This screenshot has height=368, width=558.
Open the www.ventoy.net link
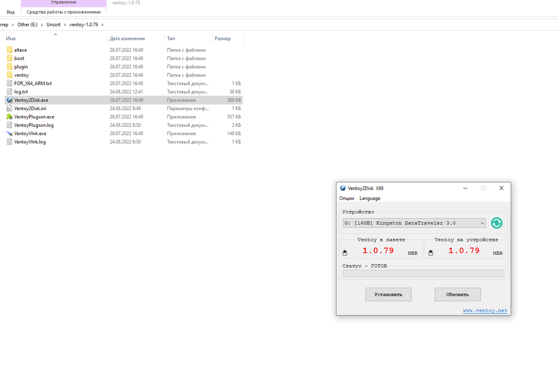[x=485, y=311]
